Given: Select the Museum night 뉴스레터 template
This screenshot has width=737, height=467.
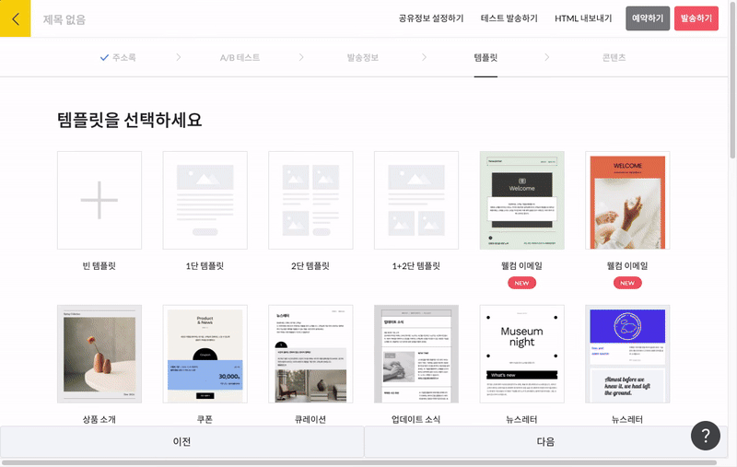Looking at the screenshot, I should 521,354.
